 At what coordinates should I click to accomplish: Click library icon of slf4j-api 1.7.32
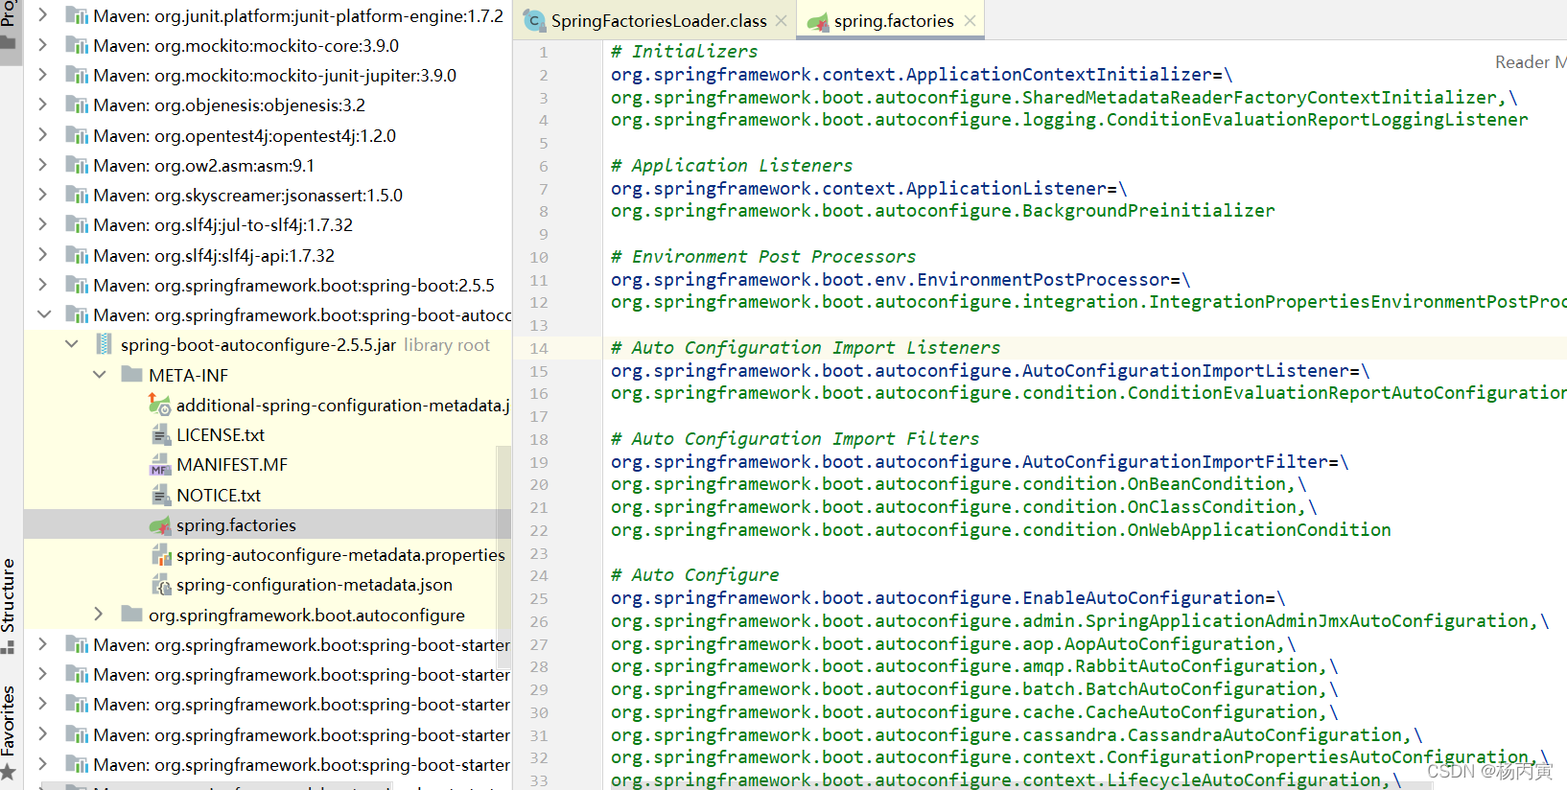click(x=76, y=255)
